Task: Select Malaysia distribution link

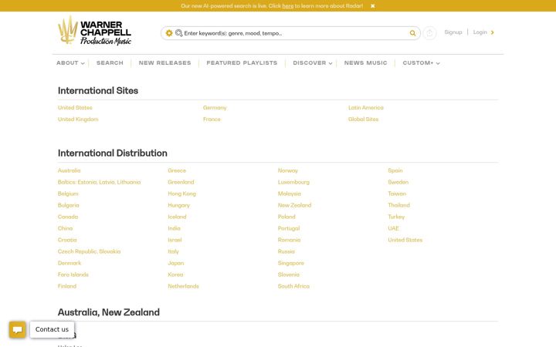Action: [x=290, y=194]
